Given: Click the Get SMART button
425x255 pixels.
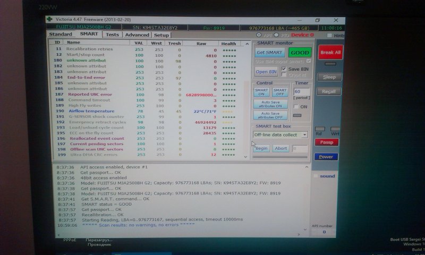Looking at the screenshot, I should pyautogui.click(x=269, y=53).
